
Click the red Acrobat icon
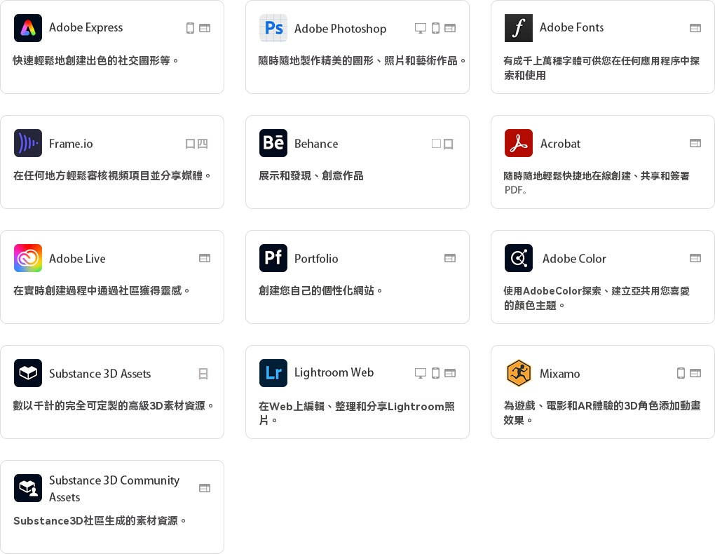click(519, 143)
